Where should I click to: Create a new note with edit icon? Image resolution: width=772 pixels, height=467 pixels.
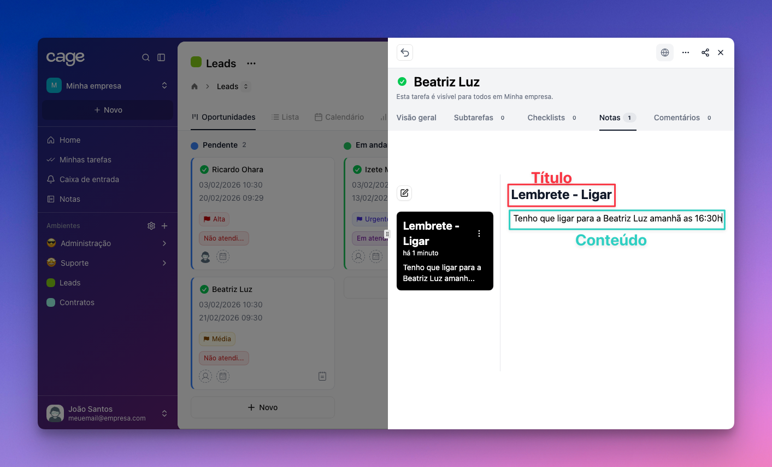click(x=404, y=193)
